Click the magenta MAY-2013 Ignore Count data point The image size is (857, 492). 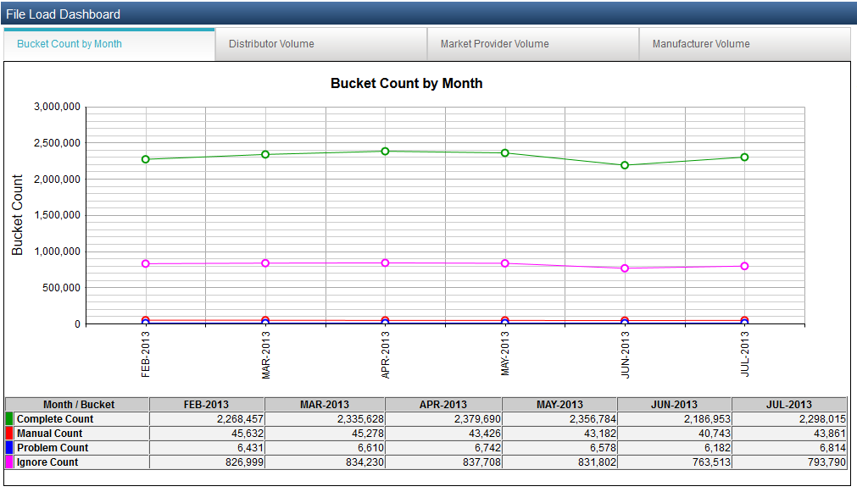tap(505, 263)
